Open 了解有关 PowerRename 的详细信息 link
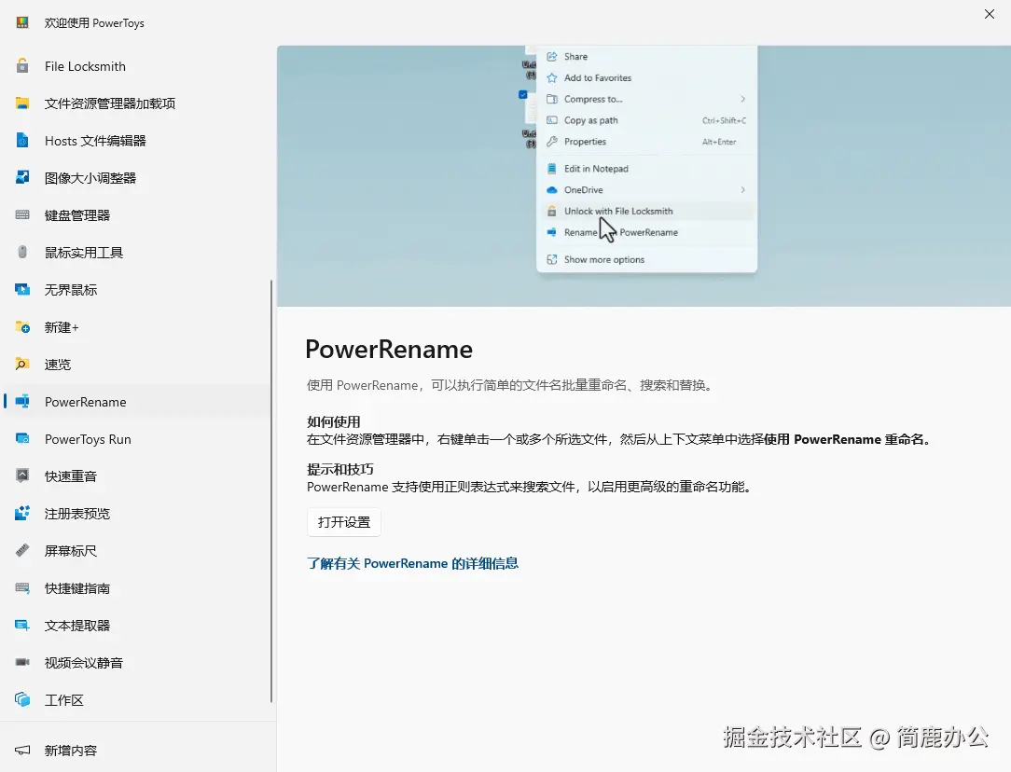The height and width of the screenshot is (772, 1011). coord(412,563)
